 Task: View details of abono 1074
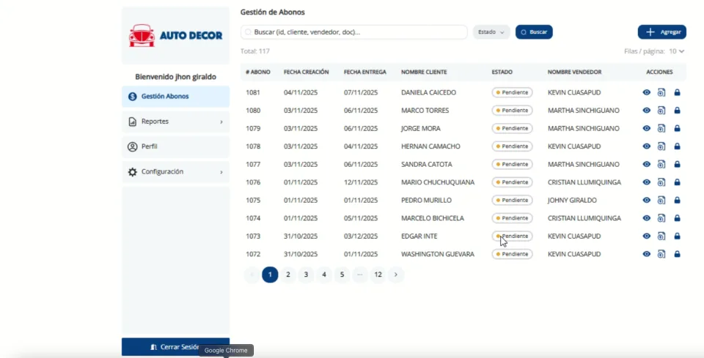pyautogui.click(x=647, y=217)
